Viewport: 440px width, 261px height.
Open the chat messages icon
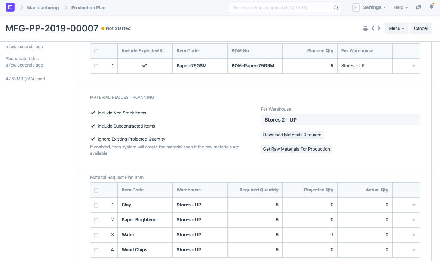point(419,7)
